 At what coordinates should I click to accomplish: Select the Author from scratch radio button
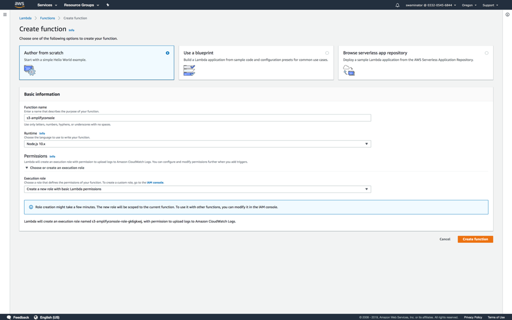(x=168, y=53)
